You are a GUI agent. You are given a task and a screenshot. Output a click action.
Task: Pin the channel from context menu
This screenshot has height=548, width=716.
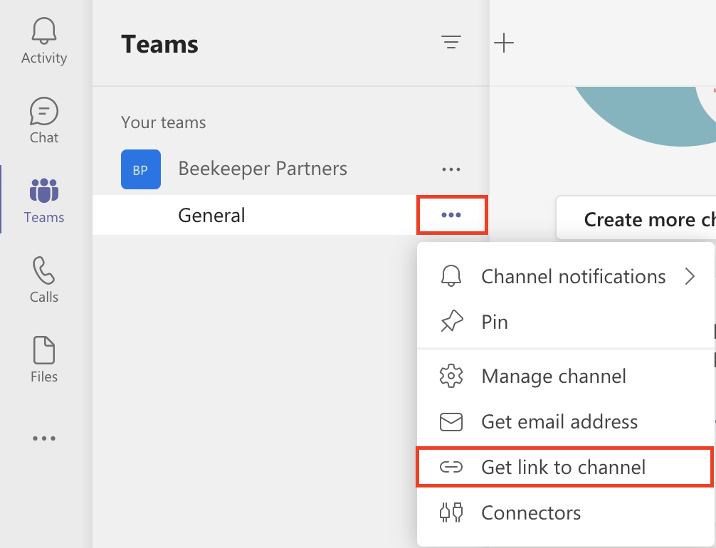point(495,322)
